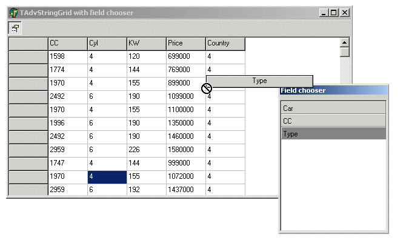
Task: Open the field chooser toolbar icon
Action: 15,28
